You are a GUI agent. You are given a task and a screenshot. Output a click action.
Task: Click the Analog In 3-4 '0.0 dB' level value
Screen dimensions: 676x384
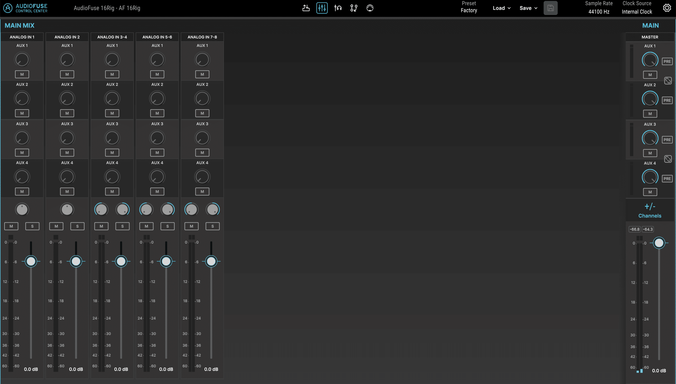pyautogui.click(x=121, y=369)
